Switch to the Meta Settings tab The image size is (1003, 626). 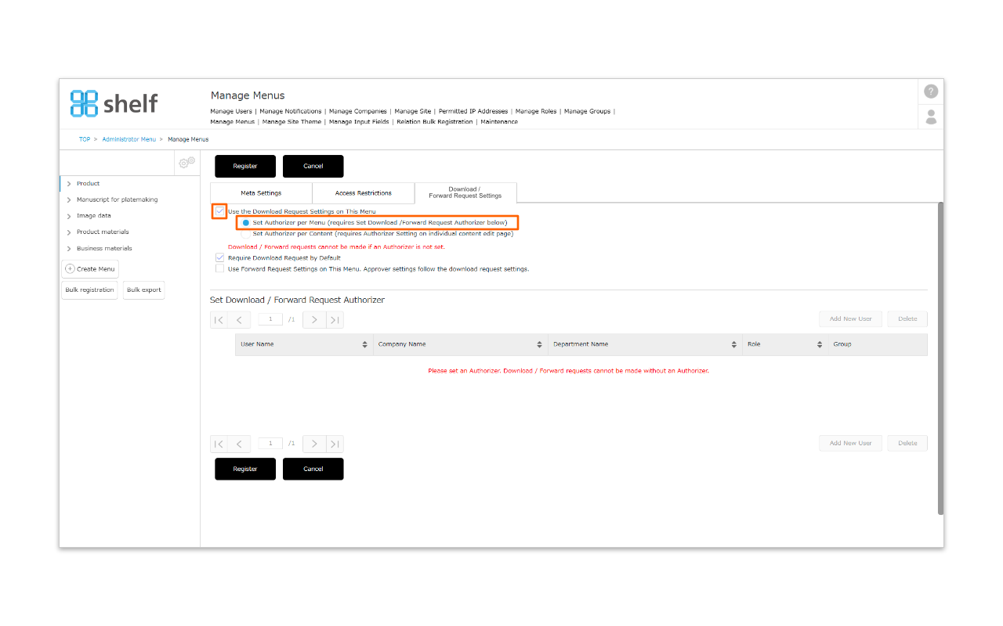[261, 193]
